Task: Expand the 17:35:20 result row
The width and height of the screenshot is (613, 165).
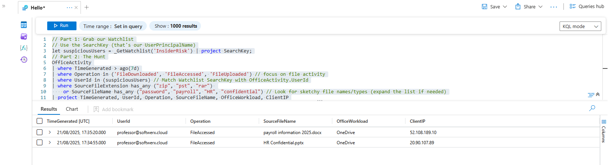Action: [50, 132]
